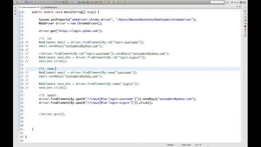Click the System.setProperty line 12
This screenshot has width=261, height=147.
[x=117, y=20]
